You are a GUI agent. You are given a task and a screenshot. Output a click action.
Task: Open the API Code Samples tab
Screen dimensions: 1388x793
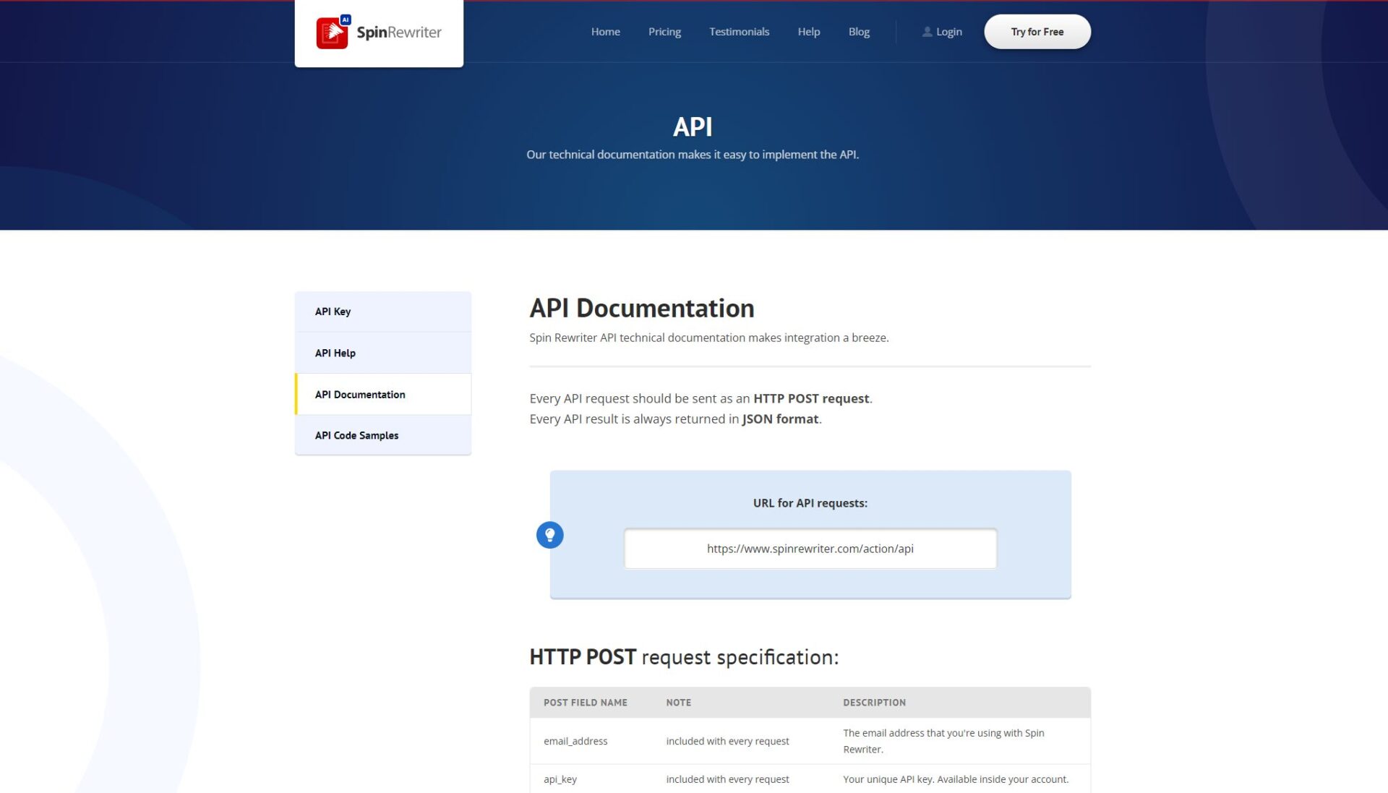coord(382,435)
